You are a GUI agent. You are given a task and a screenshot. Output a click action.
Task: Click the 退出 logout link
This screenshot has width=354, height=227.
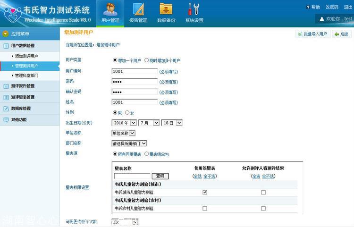(348, 7)
